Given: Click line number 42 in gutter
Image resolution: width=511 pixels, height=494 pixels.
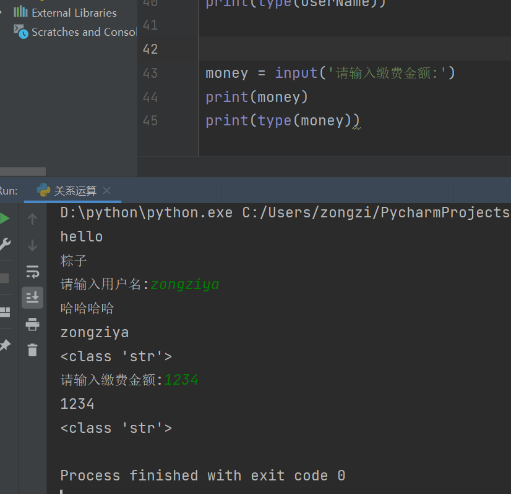Looking at the screenshot, I should pos(150,49).
